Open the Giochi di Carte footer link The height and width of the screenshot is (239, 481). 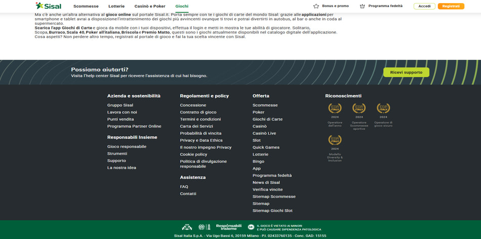(267, 119)
